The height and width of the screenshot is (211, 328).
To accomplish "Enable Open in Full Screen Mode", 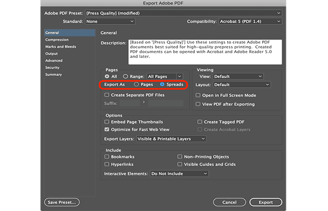I will pos(198,95).
